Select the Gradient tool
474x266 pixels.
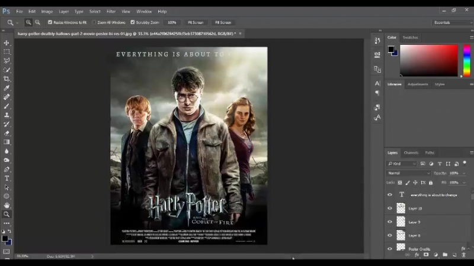point(7,142)
